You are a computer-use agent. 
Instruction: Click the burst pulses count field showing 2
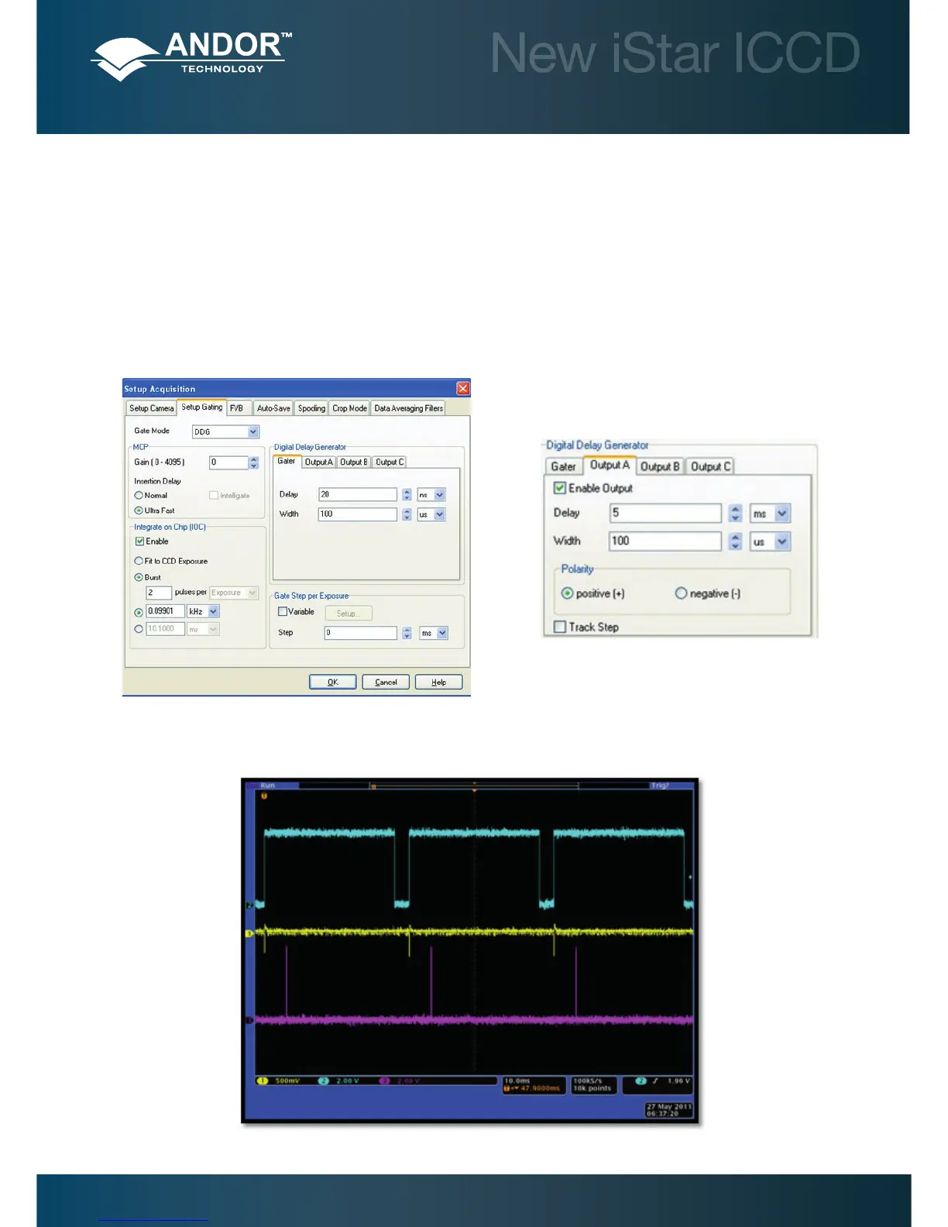(159, 593)
